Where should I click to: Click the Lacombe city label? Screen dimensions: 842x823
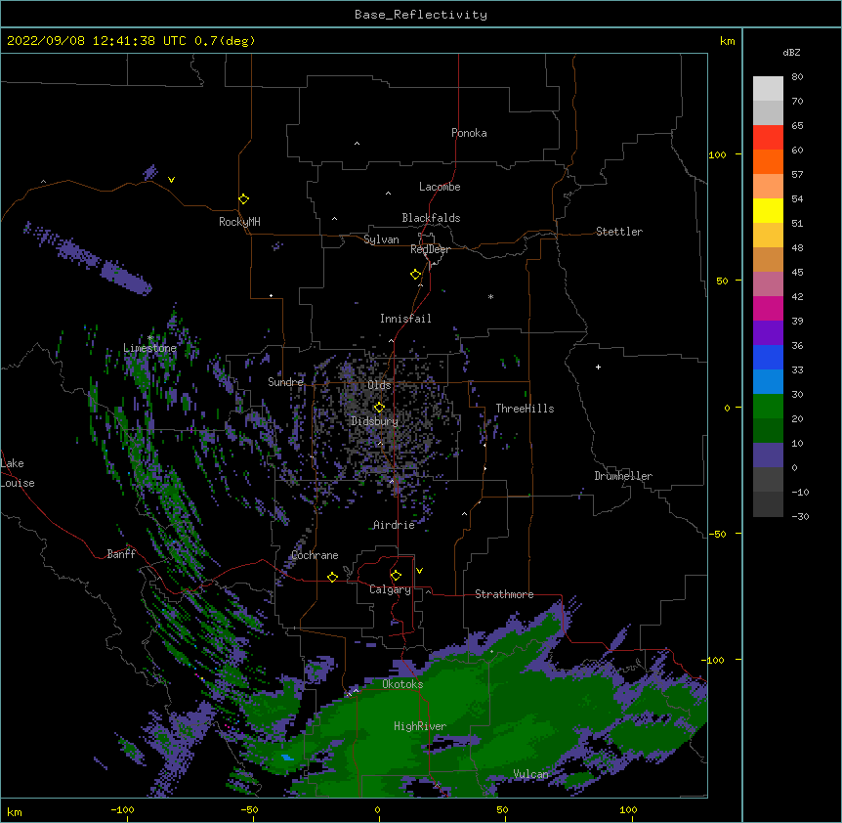440,187
